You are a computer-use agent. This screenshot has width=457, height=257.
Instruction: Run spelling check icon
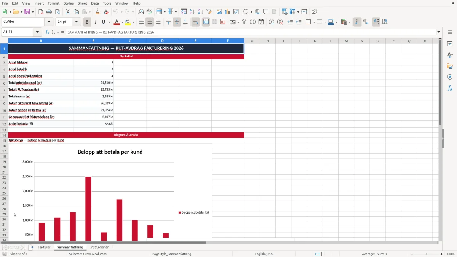pos(149,12)
